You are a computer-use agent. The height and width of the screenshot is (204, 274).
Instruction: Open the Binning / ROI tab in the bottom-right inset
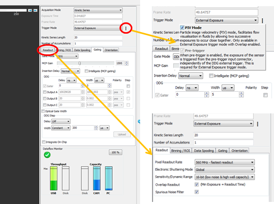pos(180,151)
